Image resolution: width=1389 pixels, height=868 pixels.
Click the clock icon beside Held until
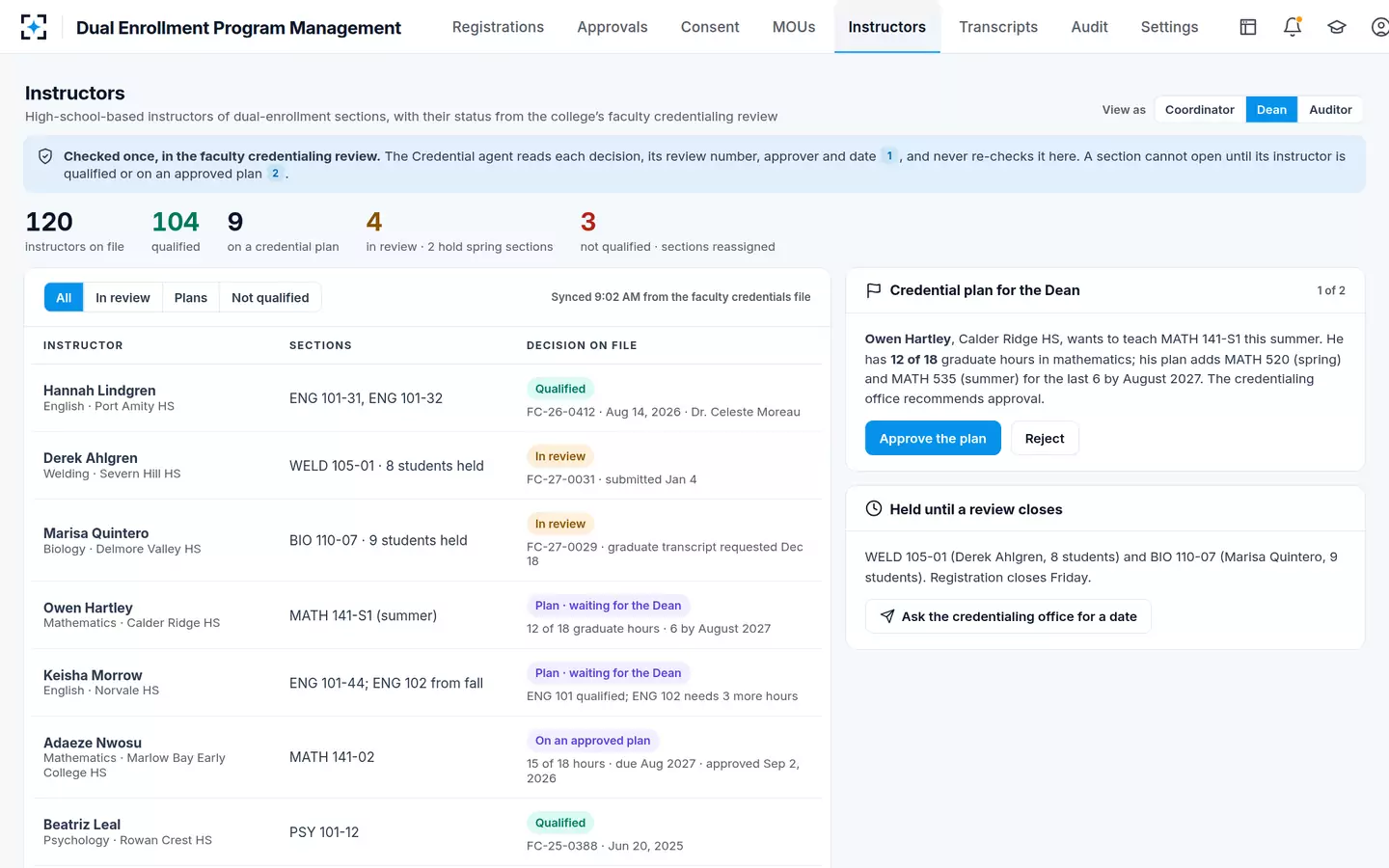click(x=874, y=508)
